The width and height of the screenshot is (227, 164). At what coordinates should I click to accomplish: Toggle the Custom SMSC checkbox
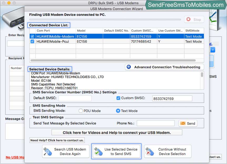(118, 98)
